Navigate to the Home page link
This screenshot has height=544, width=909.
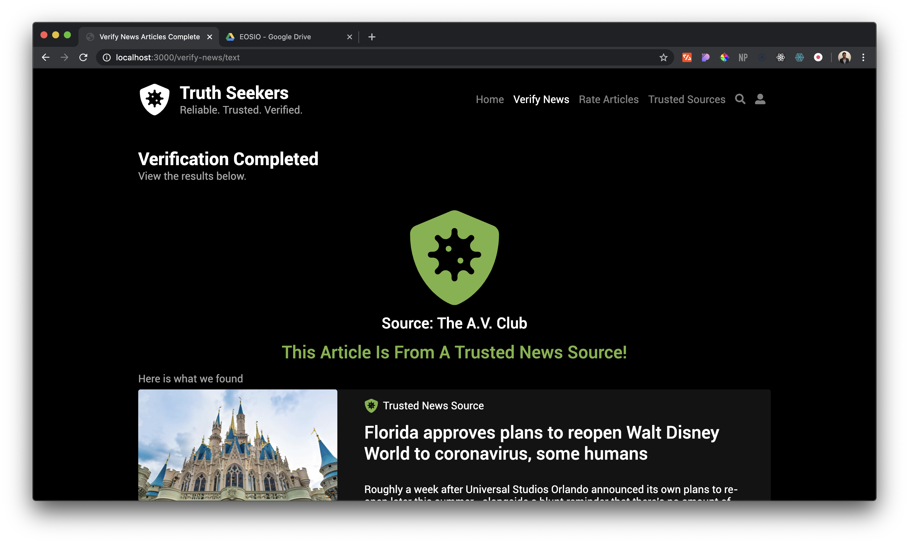[490, 99]
